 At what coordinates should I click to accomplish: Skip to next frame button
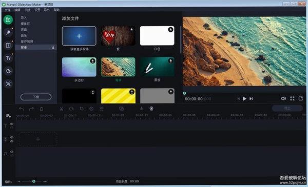coord(251,98)
